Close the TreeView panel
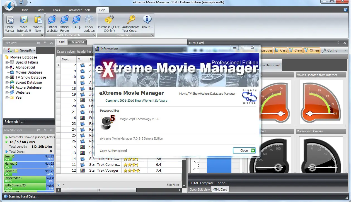 51,43
